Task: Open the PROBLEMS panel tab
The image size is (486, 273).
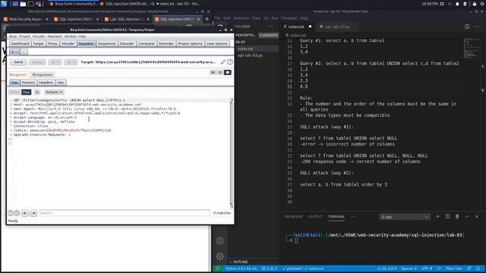Action: pyautogui.click(x=294, y=217)
